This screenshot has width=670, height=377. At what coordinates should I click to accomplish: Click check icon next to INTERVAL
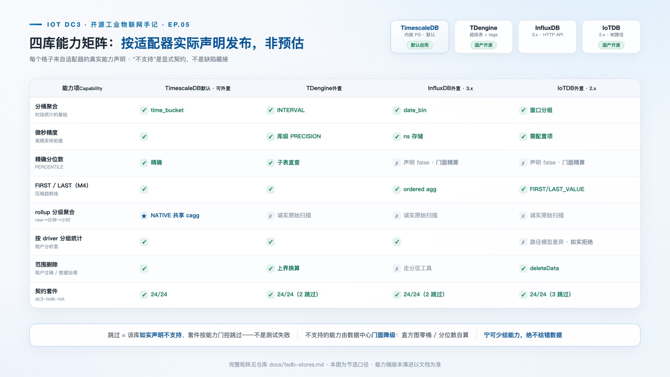click(271, 110)
